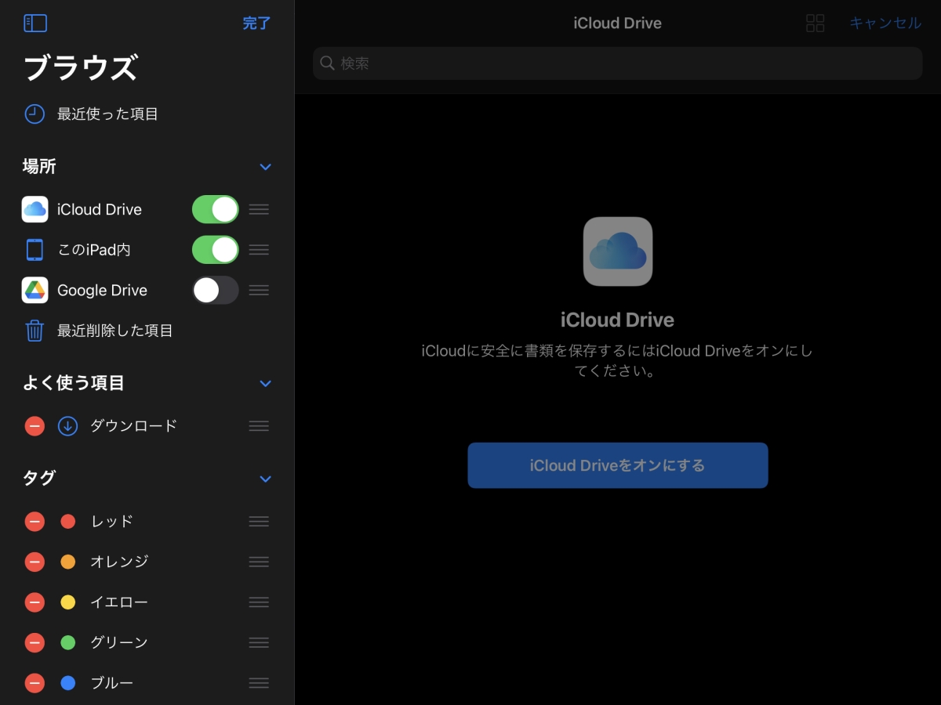This screenshot has width=941, height=705.
Task: Click the remove icon beside ブルー tag
Action: (x=35, y=683)
